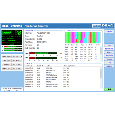Screen dimensions: 115x115
Task: Click the DAB+ logo on display
Action: tap(7, 33)
